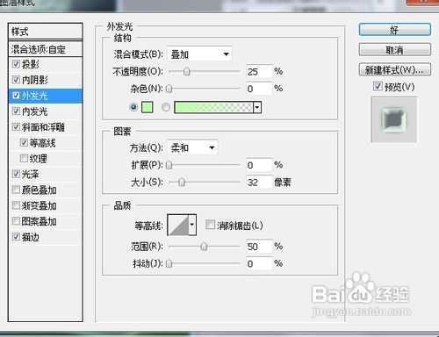Click the 不透明度 opacity slider handle
The width and height of the screenshot is (439, 337).
tap(186, 72)
